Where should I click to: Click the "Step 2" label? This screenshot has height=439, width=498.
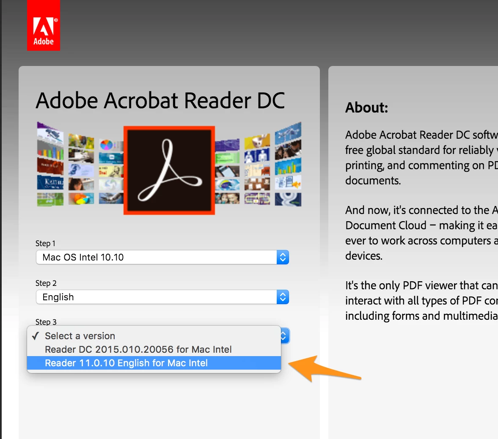click(46, 283)
